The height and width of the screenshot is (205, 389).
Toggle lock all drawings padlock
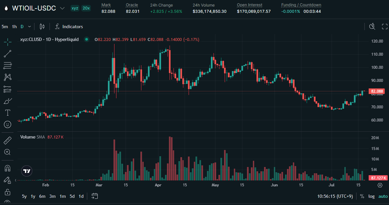click(8, 192)
